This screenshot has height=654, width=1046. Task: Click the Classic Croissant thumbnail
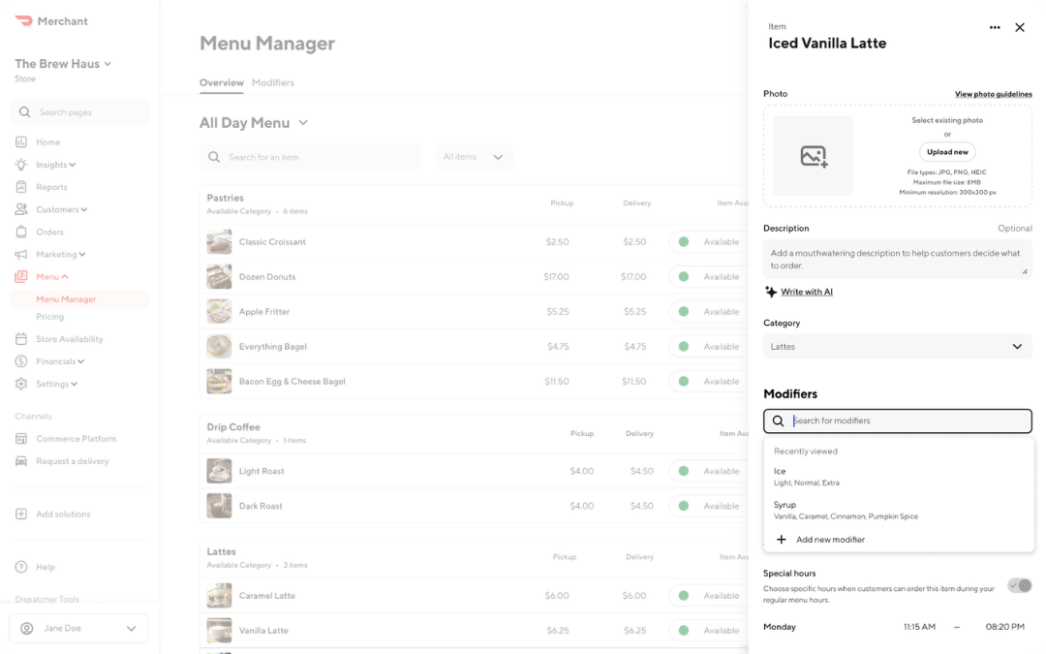219,241
